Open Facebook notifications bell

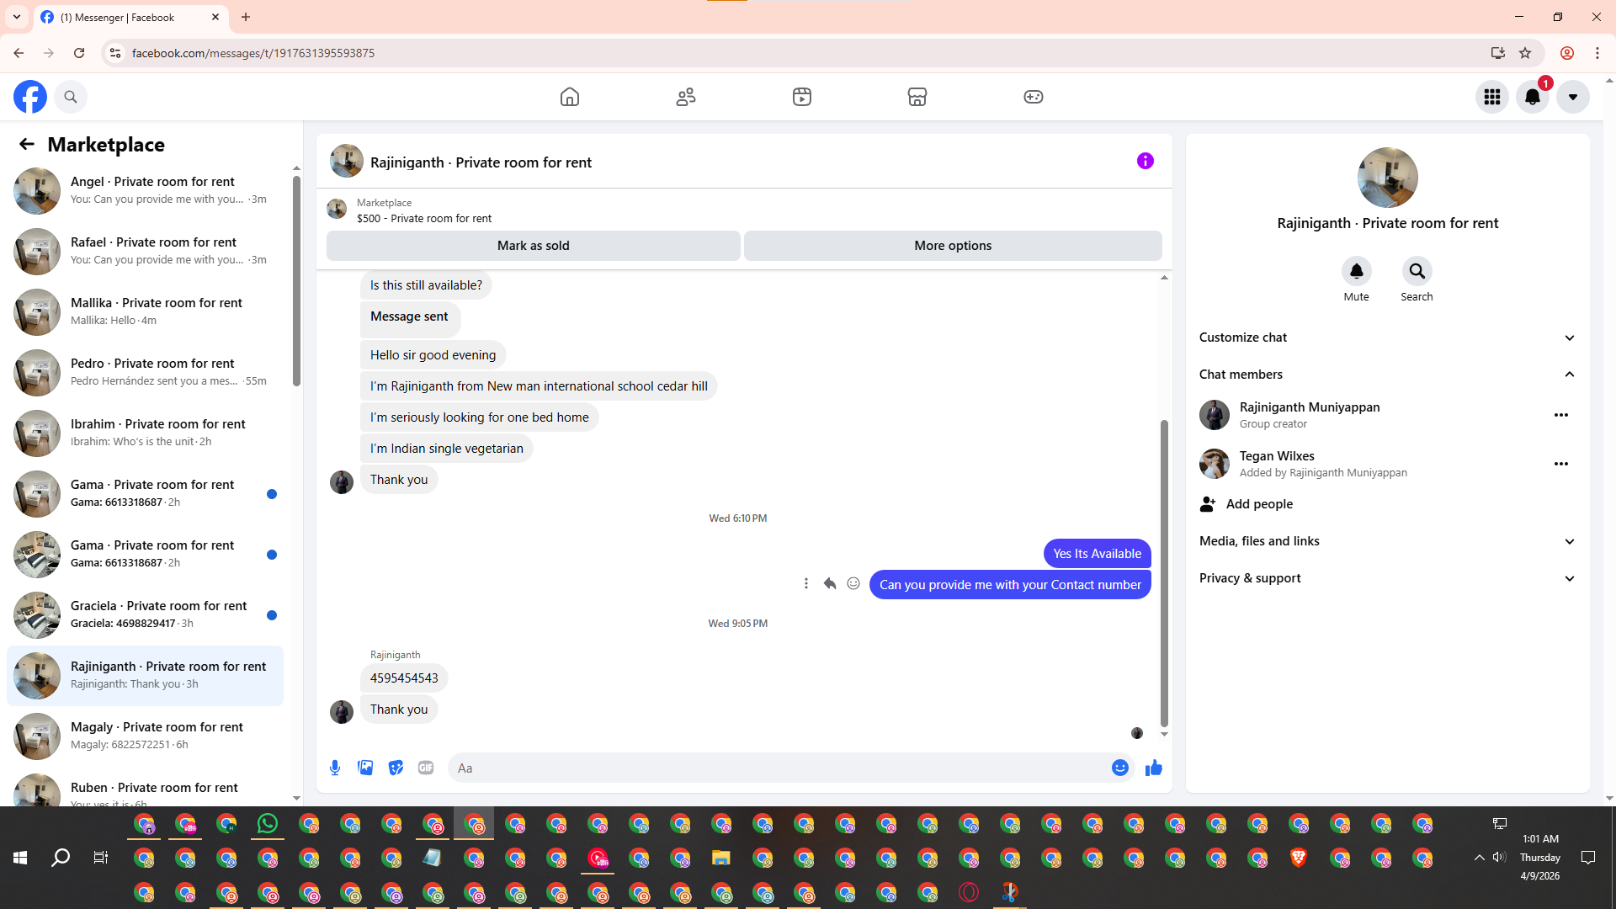(x=1533, y=97)
